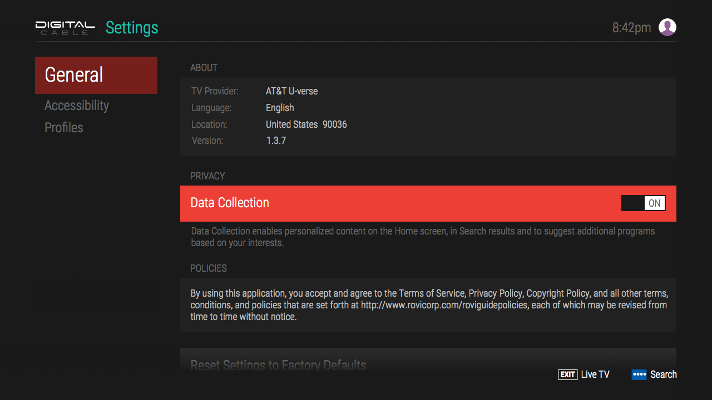Disable the Data Collection switch
The height and width of the screenshot is (400, 712).
tap(643, 203)
